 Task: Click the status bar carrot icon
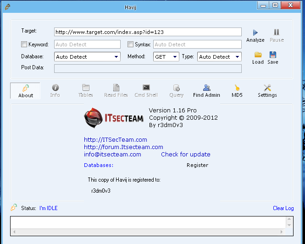pyautogui.click(x=14, y=207)
